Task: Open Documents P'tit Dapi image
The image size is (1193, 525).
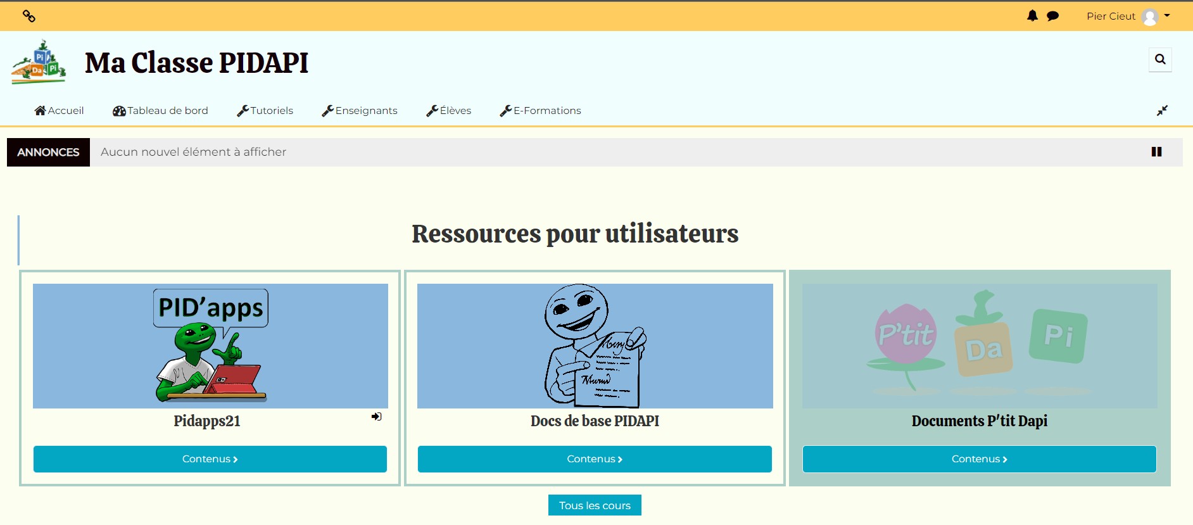Action: (x=980, y=346)
